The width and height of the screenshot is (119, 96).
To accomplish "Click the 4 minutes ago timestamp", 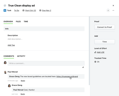I will (x=13, y=81).
